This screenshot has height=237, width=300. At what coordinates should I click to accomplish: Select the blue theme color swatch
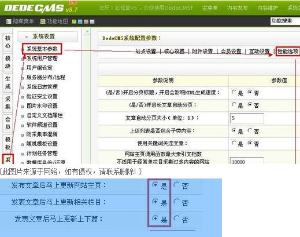80,21
